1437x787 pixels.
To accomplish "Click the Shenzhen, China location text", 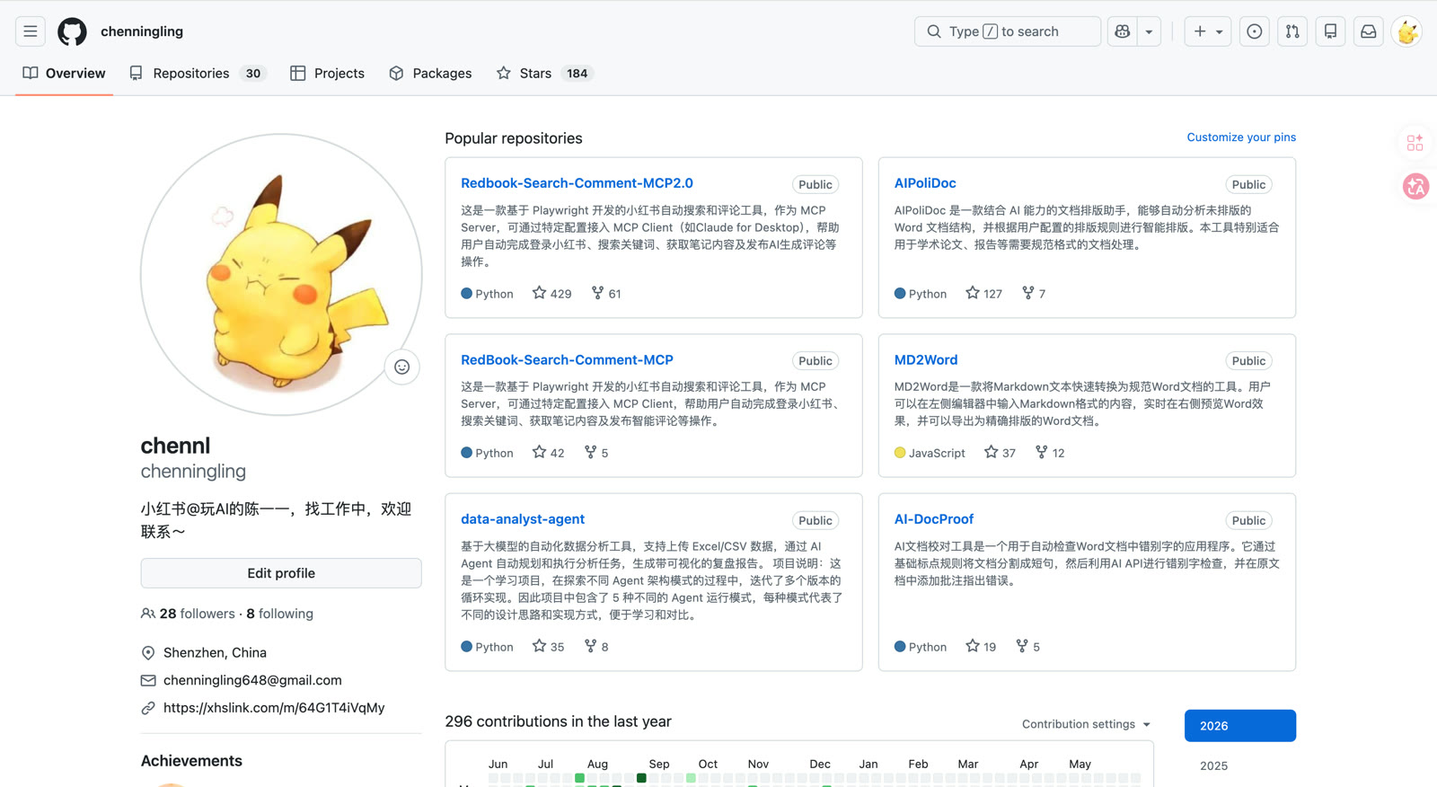I will [215, 652].
